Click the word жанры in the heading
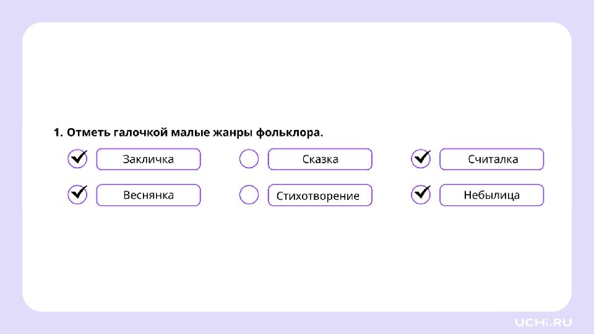 [x=233, y=132]
